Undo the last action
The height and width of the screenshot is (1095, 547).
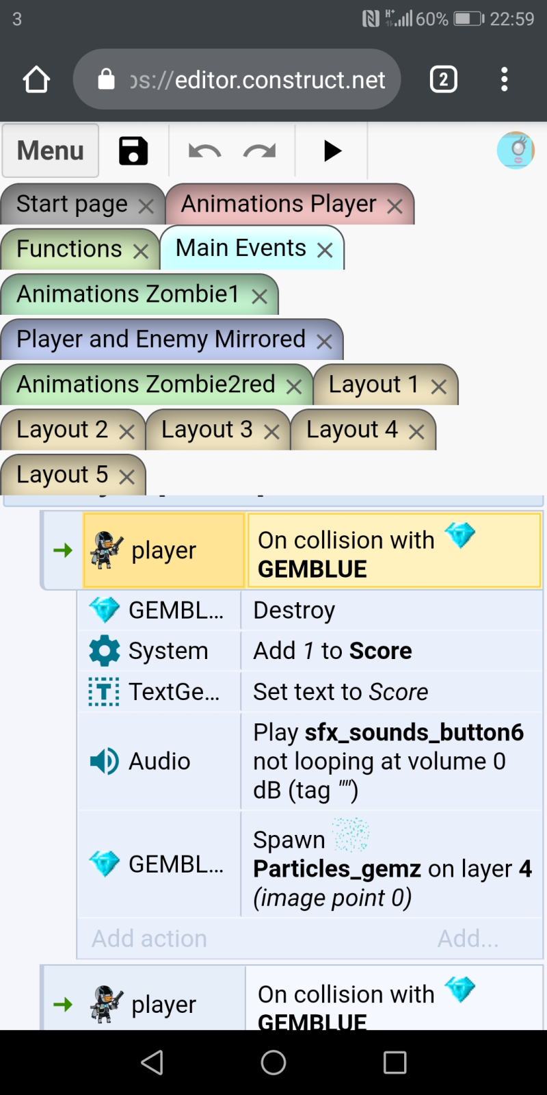204,151
